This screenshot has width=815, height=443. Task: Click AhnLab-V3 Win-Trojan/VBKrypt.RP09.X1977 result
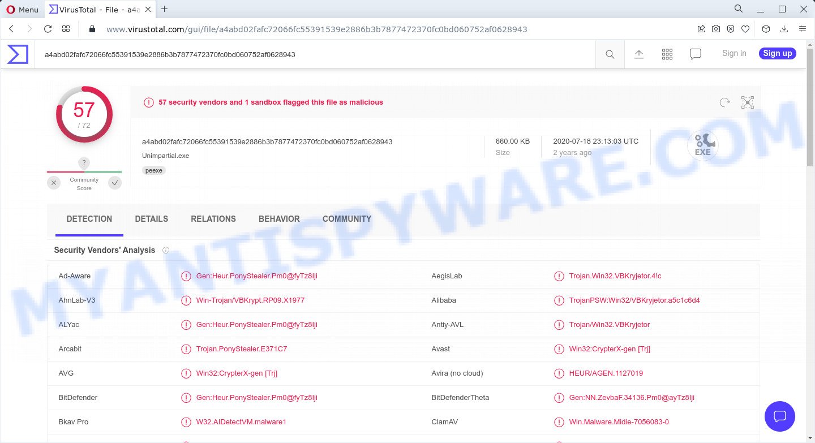tap(250, 300)
